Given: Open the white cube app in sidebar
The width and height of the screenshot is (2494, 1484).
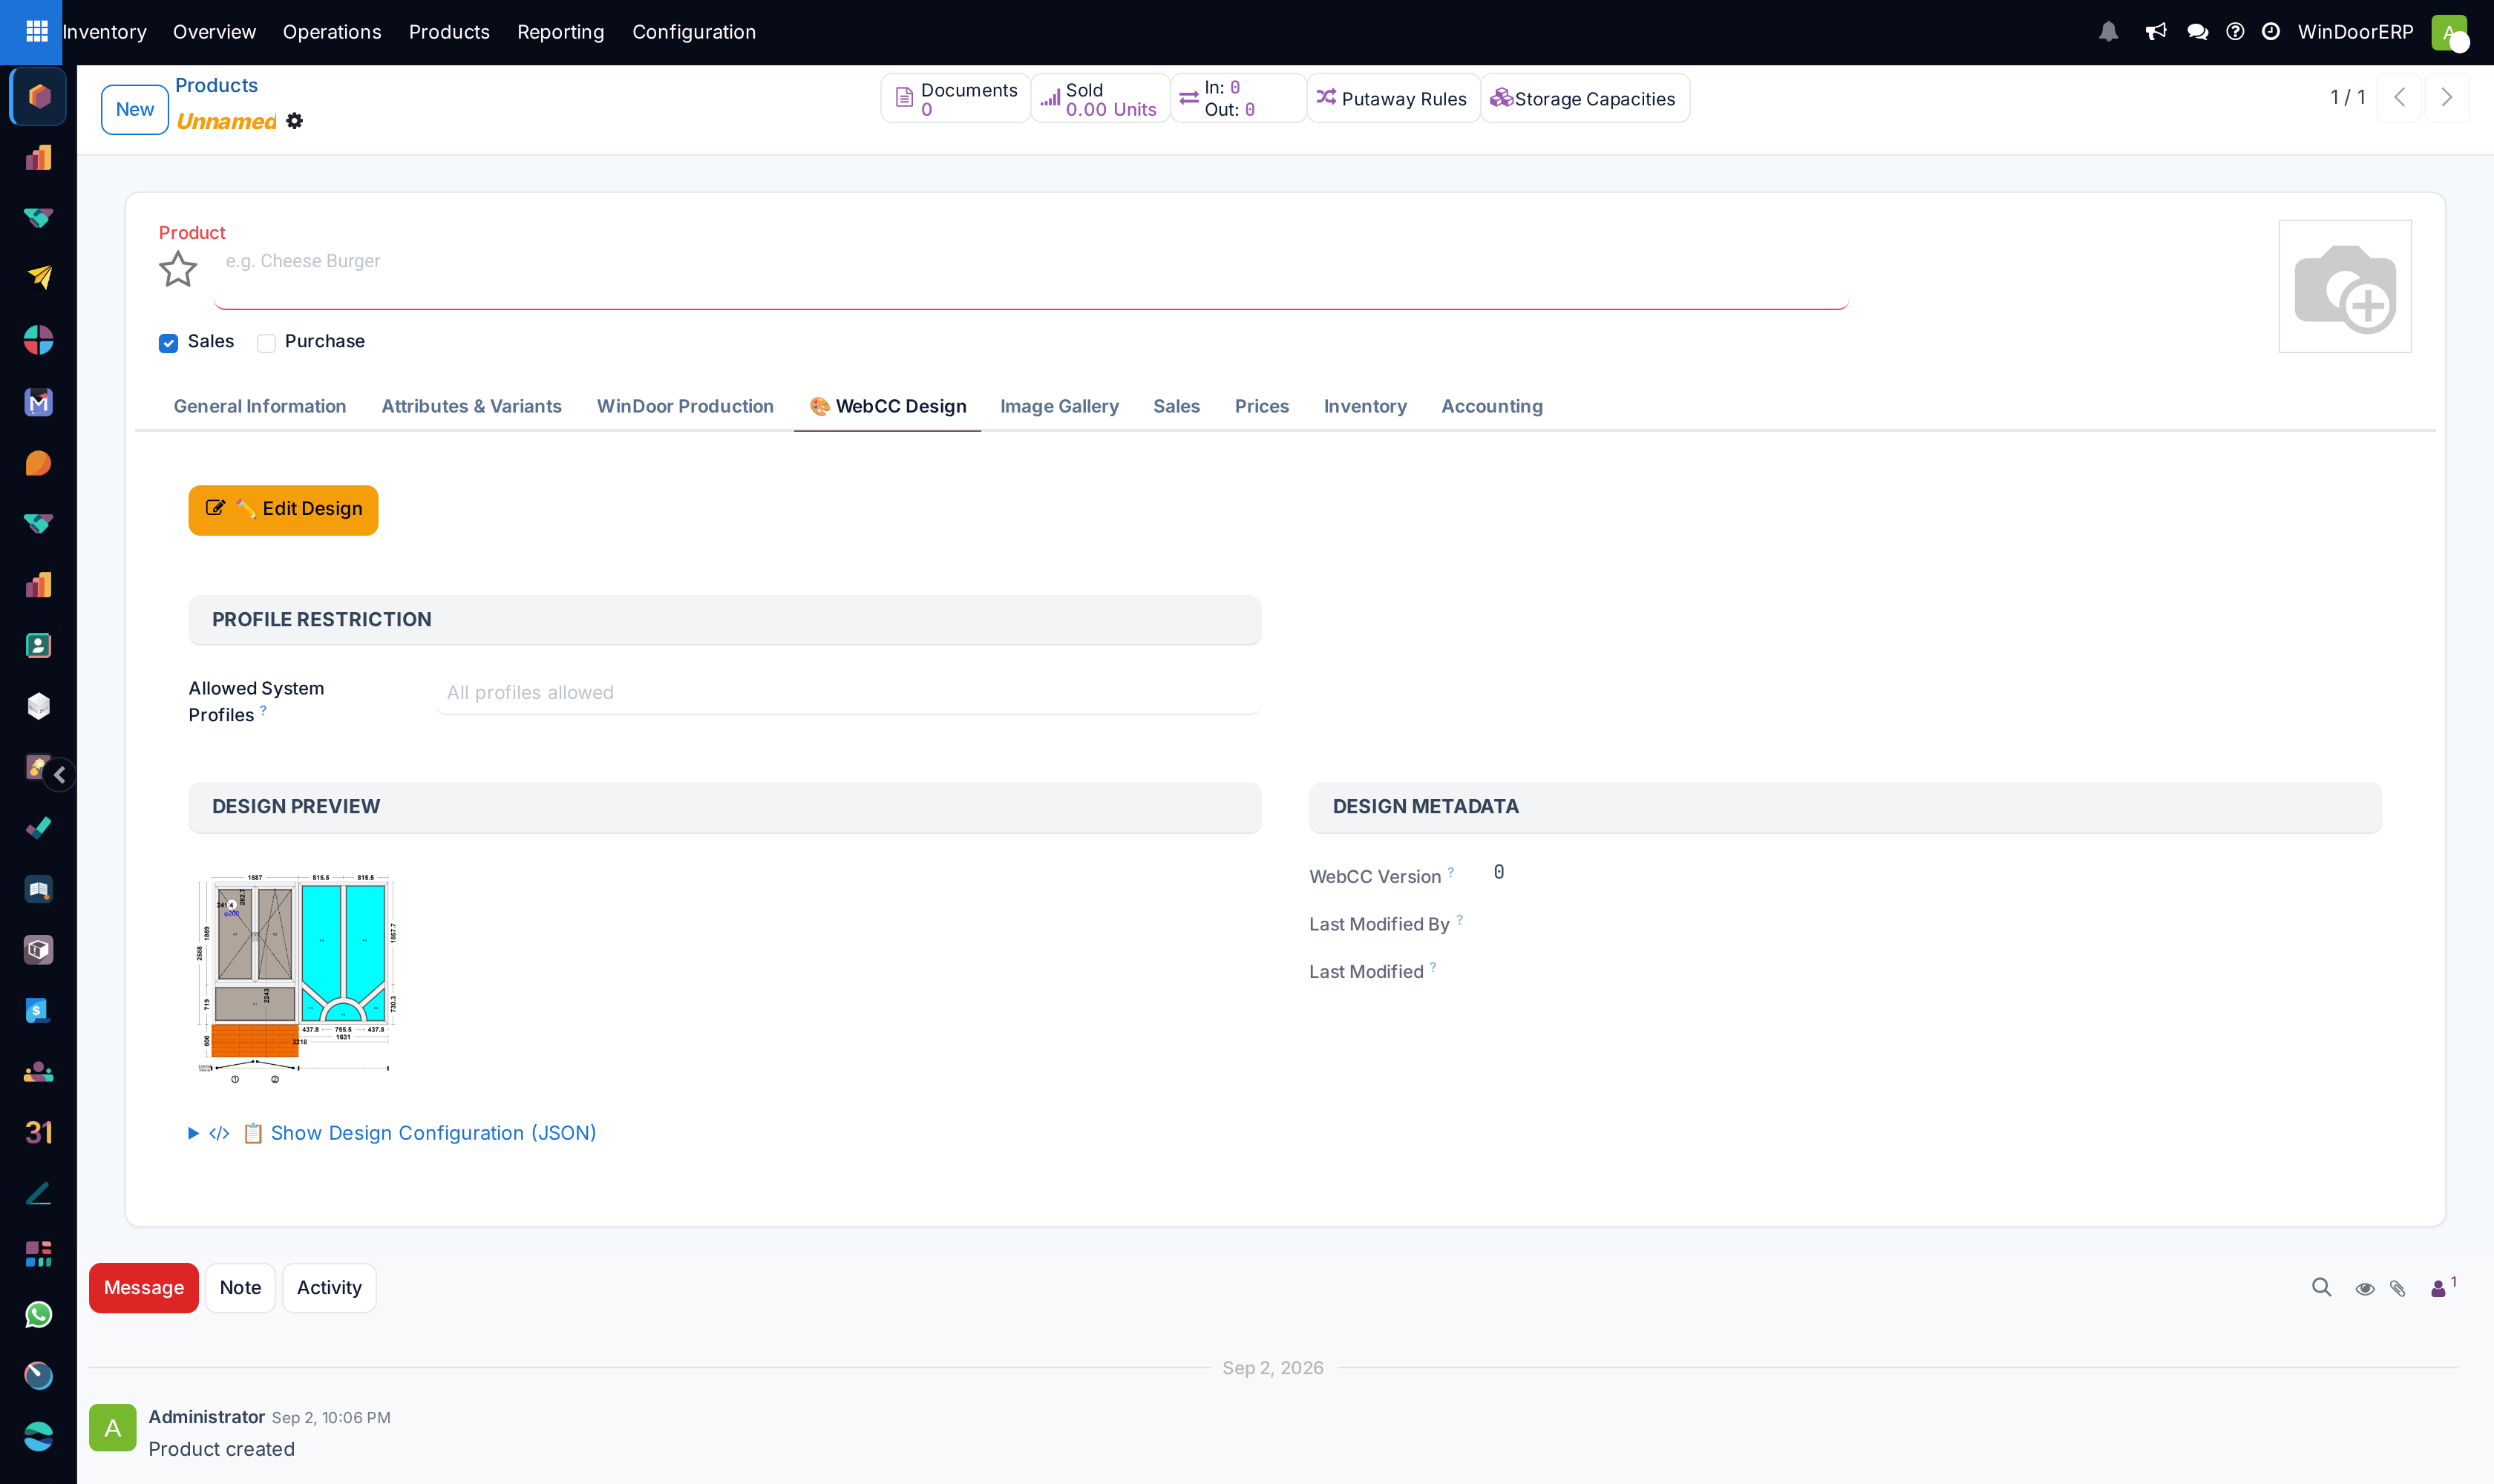Looking at the screenshot, I should (38, 707).
